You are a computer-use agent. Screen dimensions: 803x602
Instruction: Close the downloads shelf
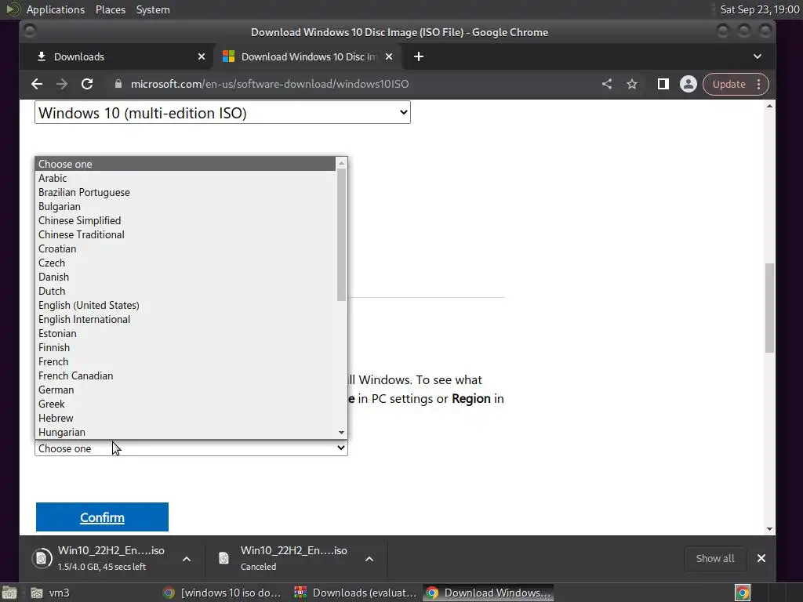(x=761, y=558)
